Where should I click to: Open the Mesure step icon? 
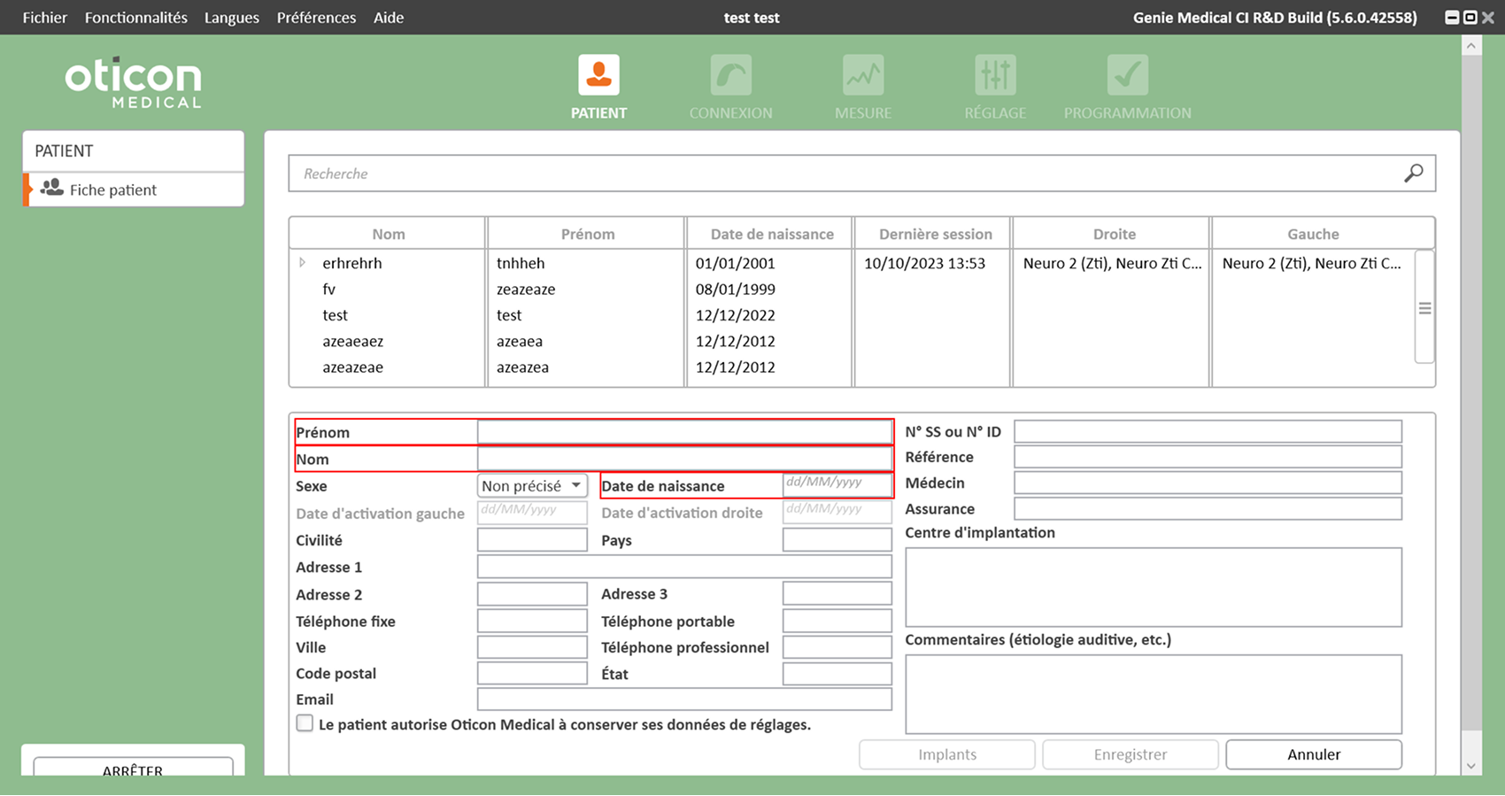pos(863,75)
